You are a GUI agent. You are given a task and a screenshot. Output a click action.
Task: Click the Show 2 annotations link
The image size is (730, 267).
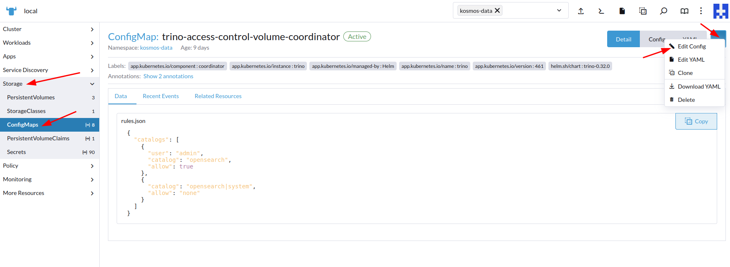168,76
